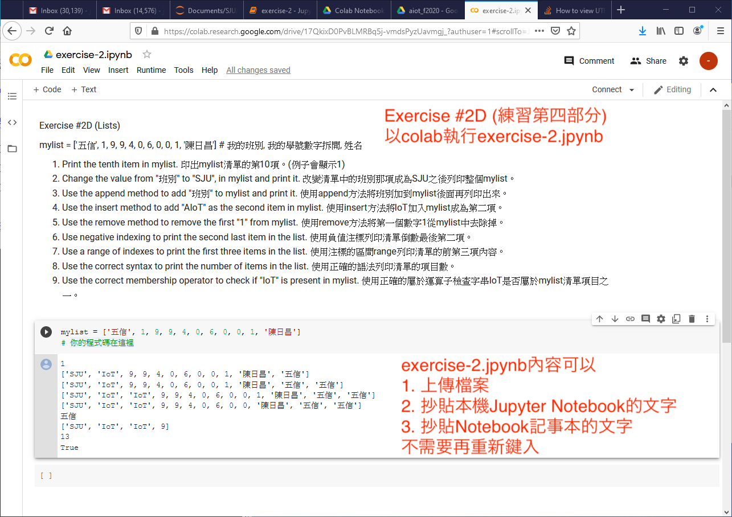Image resolution: width=732 pixels, height=517 pixels.
Task: Show the code snippets sidebar panel
Action: [12, 122]
